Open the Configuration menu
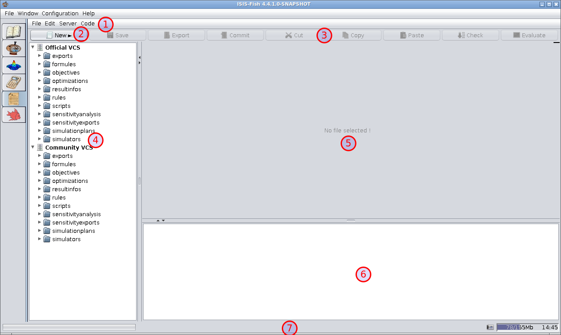This screenshot has width=561, height=335. (x=60, y=14)
